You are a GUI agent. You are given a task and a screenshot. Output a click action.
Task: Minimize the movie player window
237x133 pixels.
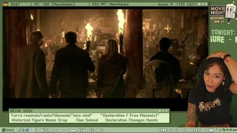200,4
